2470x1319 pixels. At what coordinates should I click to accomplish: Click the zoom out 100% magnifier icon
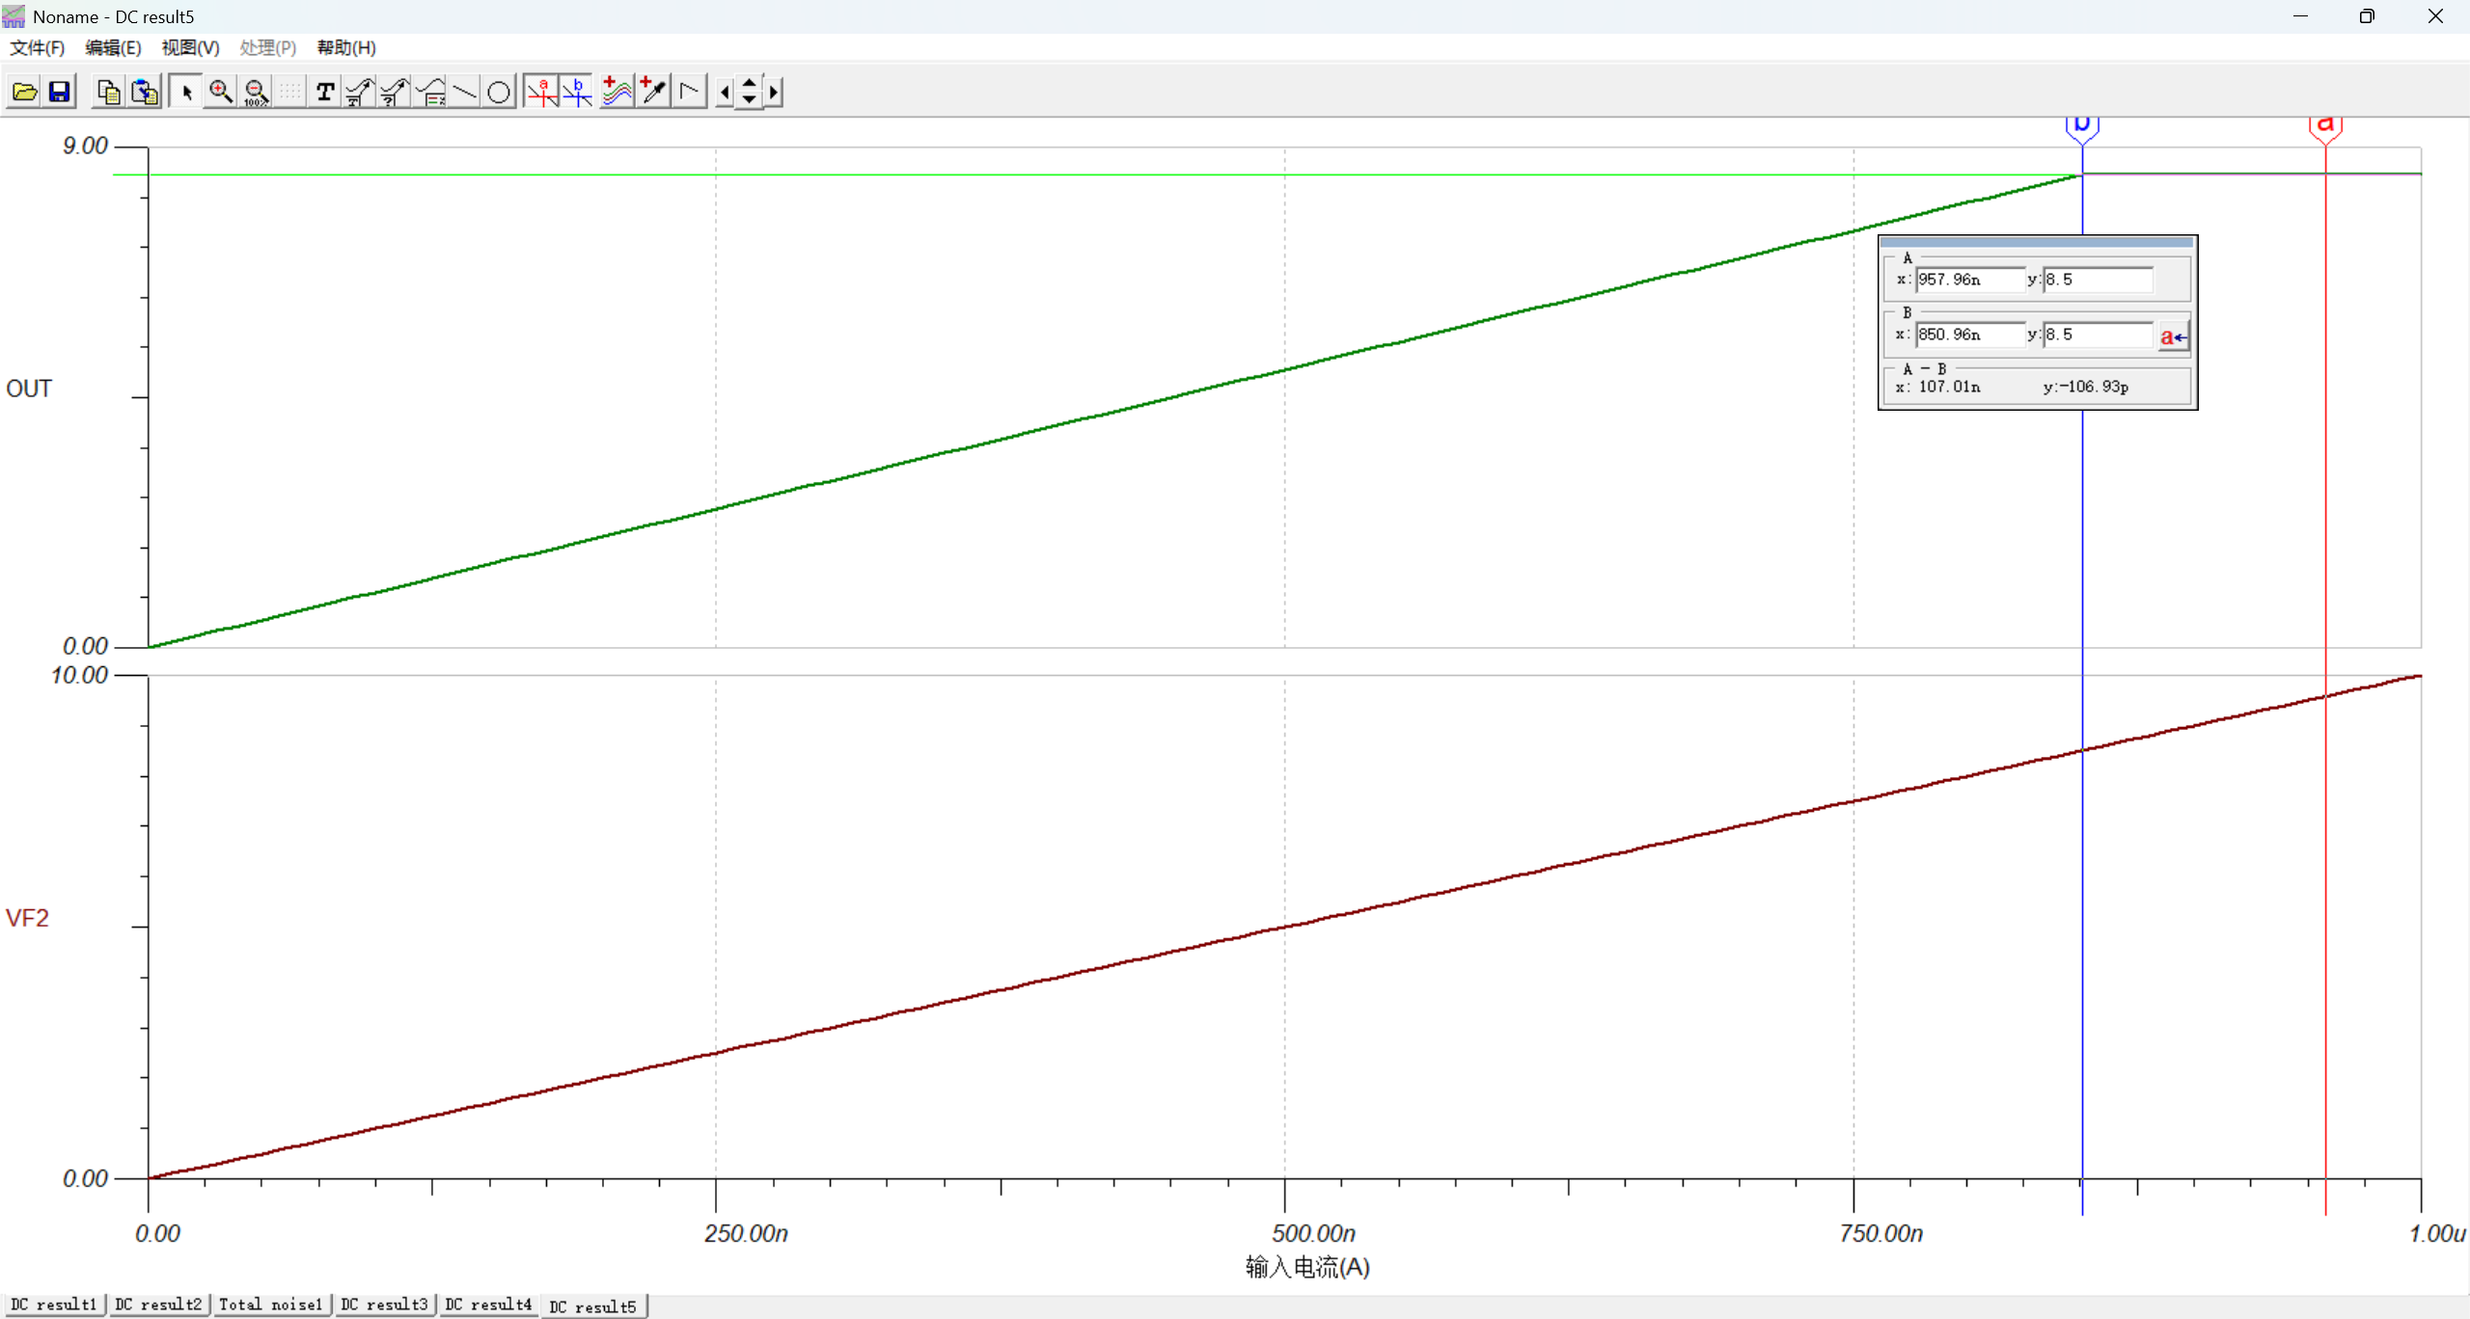pyautogui.click(x=256, y=93)
